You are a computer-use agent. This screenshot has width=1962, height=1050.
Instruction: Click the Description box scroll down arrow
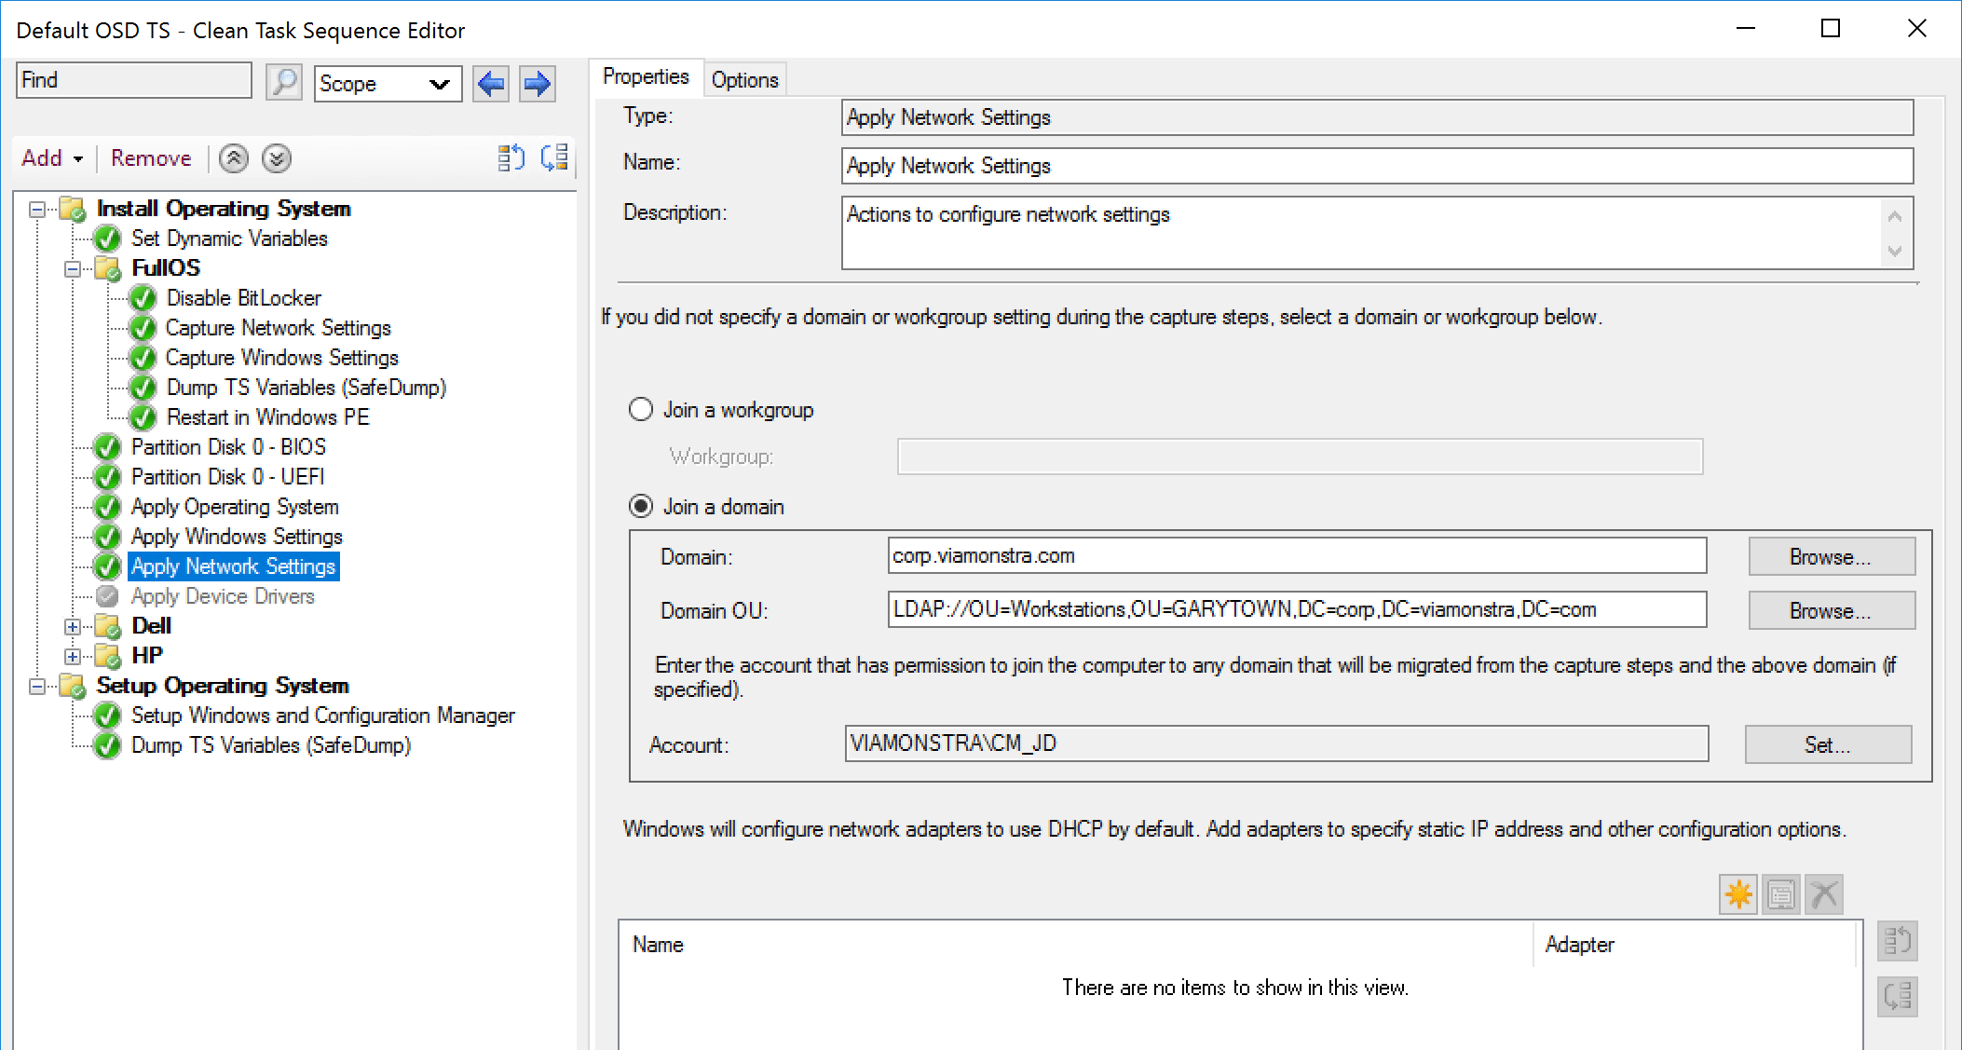(1894, 252)
